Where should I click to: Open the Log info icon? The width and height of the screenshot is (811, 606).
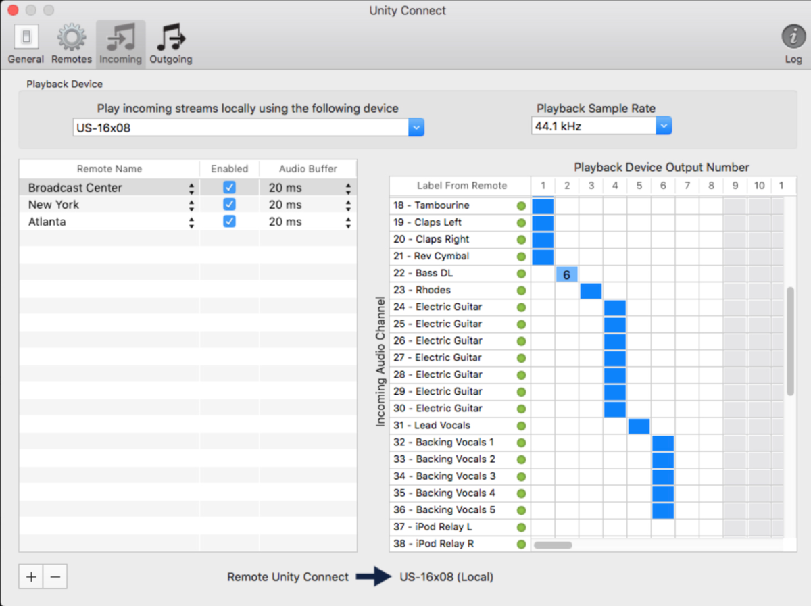tap(793, 43)
